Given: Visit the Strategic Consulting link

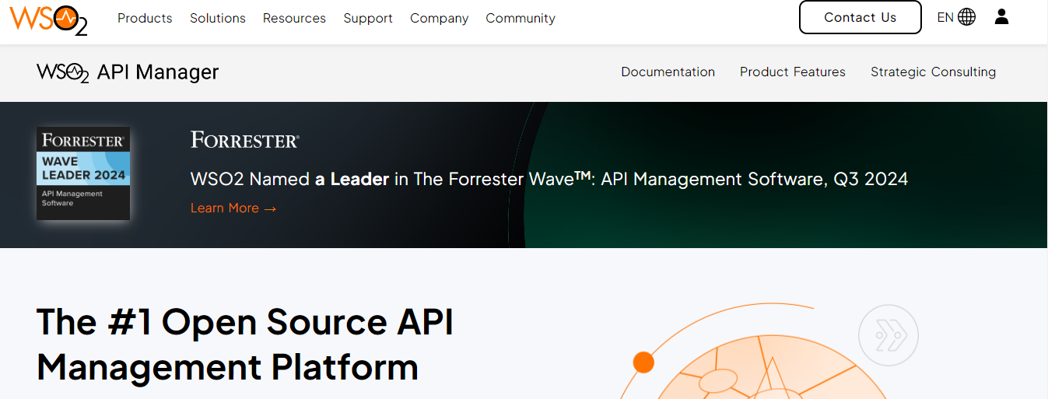Looking at the screenshot, I should (x=933, y=72).
